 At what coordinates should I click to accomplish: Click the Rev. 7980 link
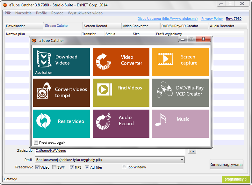(x=234, y=19)
